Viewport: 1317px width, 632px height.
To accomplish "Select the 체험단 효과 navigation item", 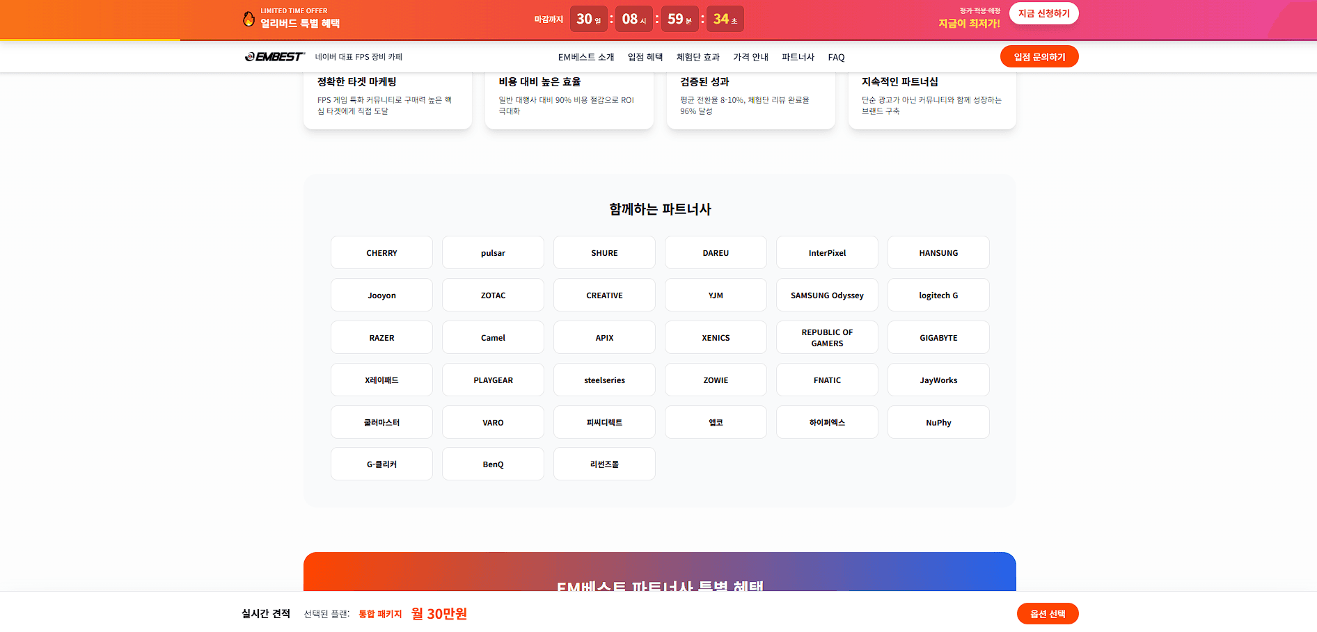I will (697, 57).
